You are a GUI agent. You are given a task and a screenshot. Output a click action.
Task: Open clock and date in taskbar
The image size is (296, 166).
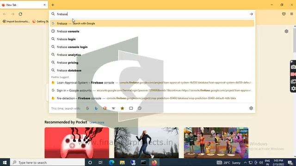(278, 162)
